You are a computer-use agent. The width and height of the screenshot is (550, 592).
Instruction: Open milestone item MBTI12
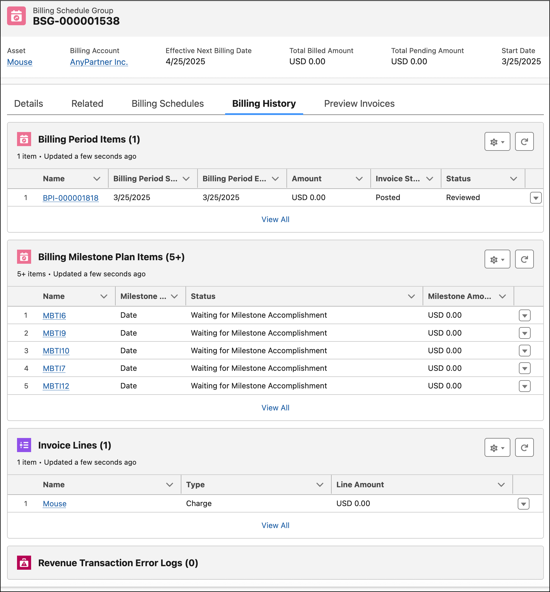click(56, 386)
